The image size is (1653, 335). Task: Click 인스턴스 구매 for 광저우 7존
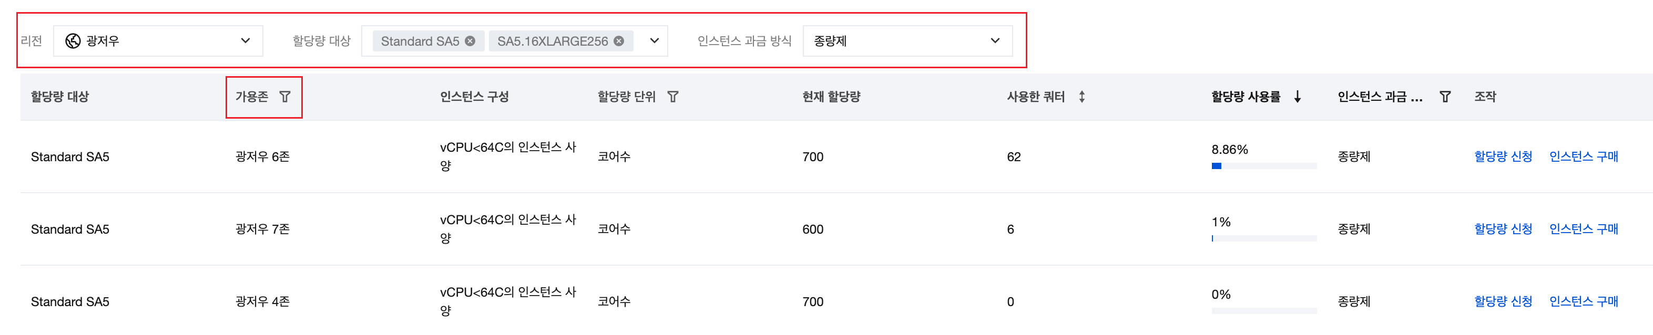click(x=1584, y=228)
